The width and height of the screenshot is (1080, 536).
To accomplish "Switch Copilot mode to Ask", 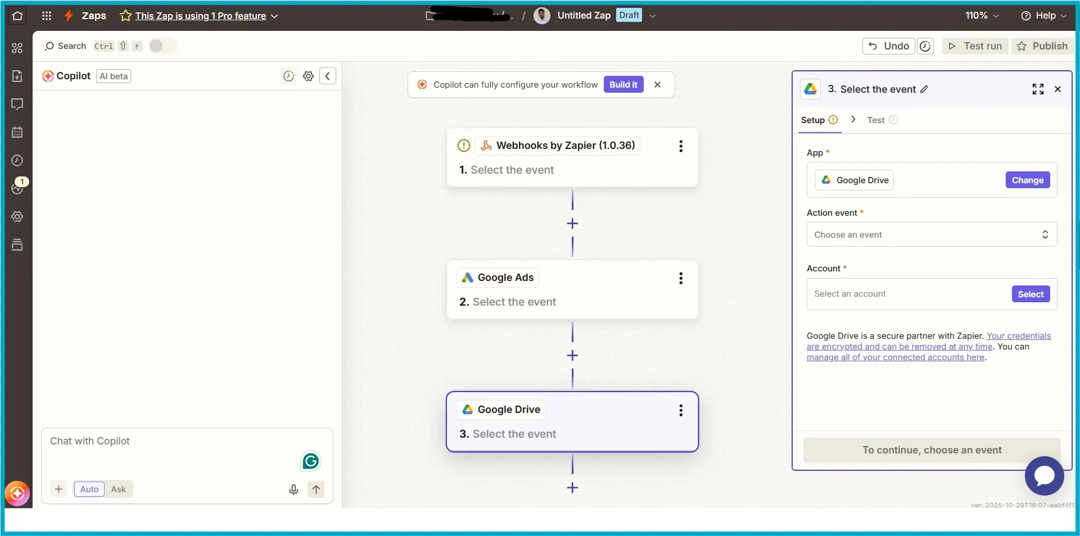I will 118,489.
